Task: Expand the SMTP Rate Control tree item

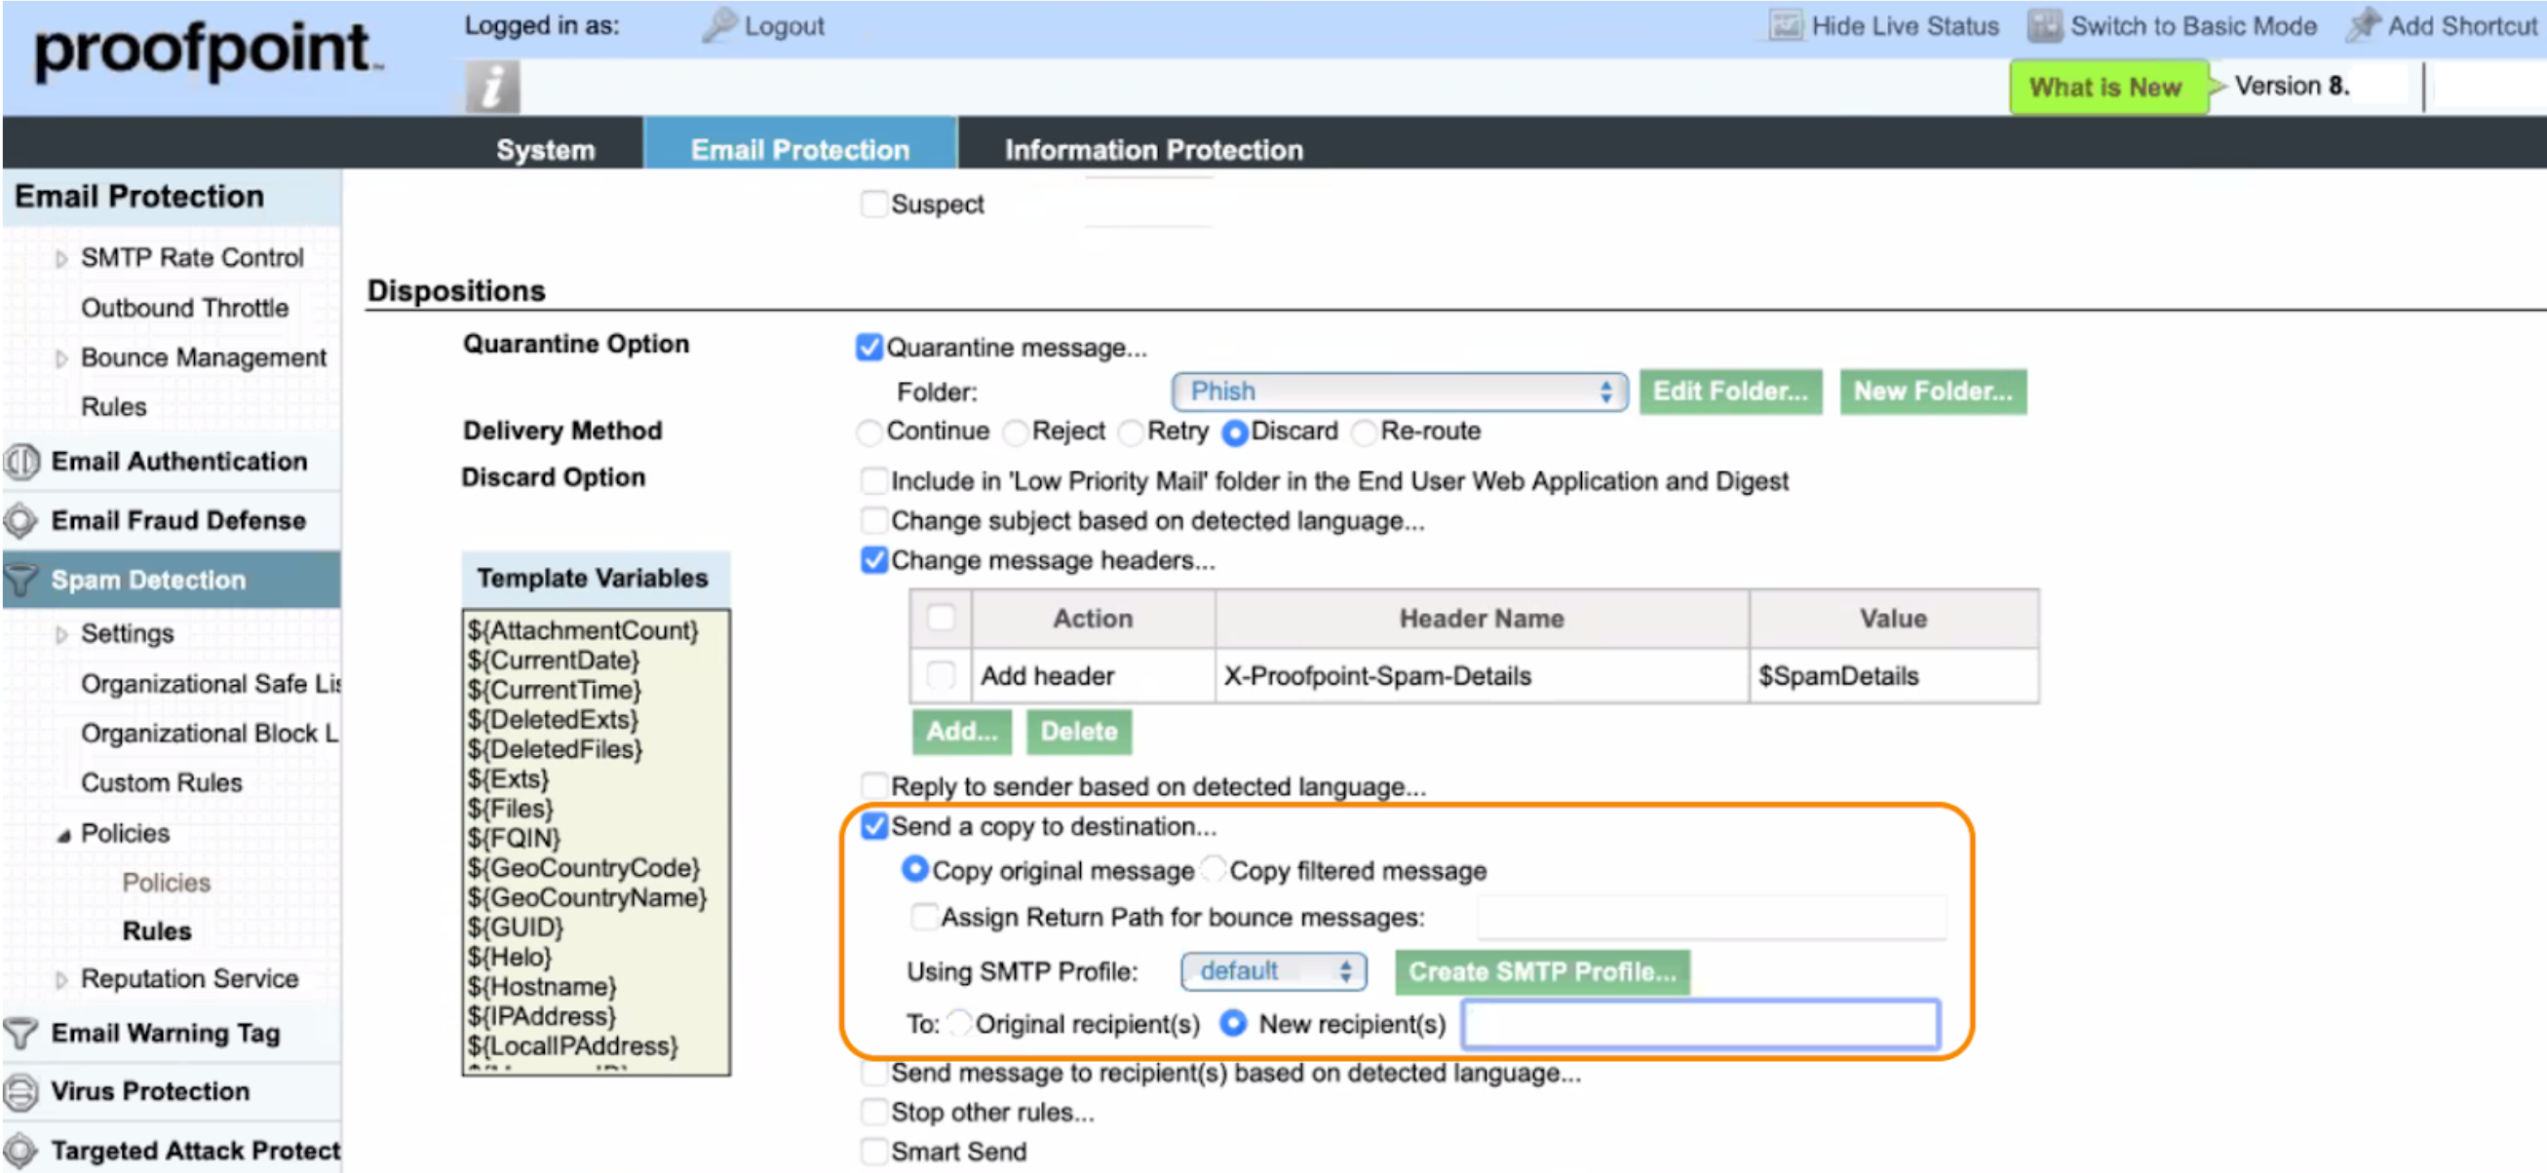Action: (61, 259)
